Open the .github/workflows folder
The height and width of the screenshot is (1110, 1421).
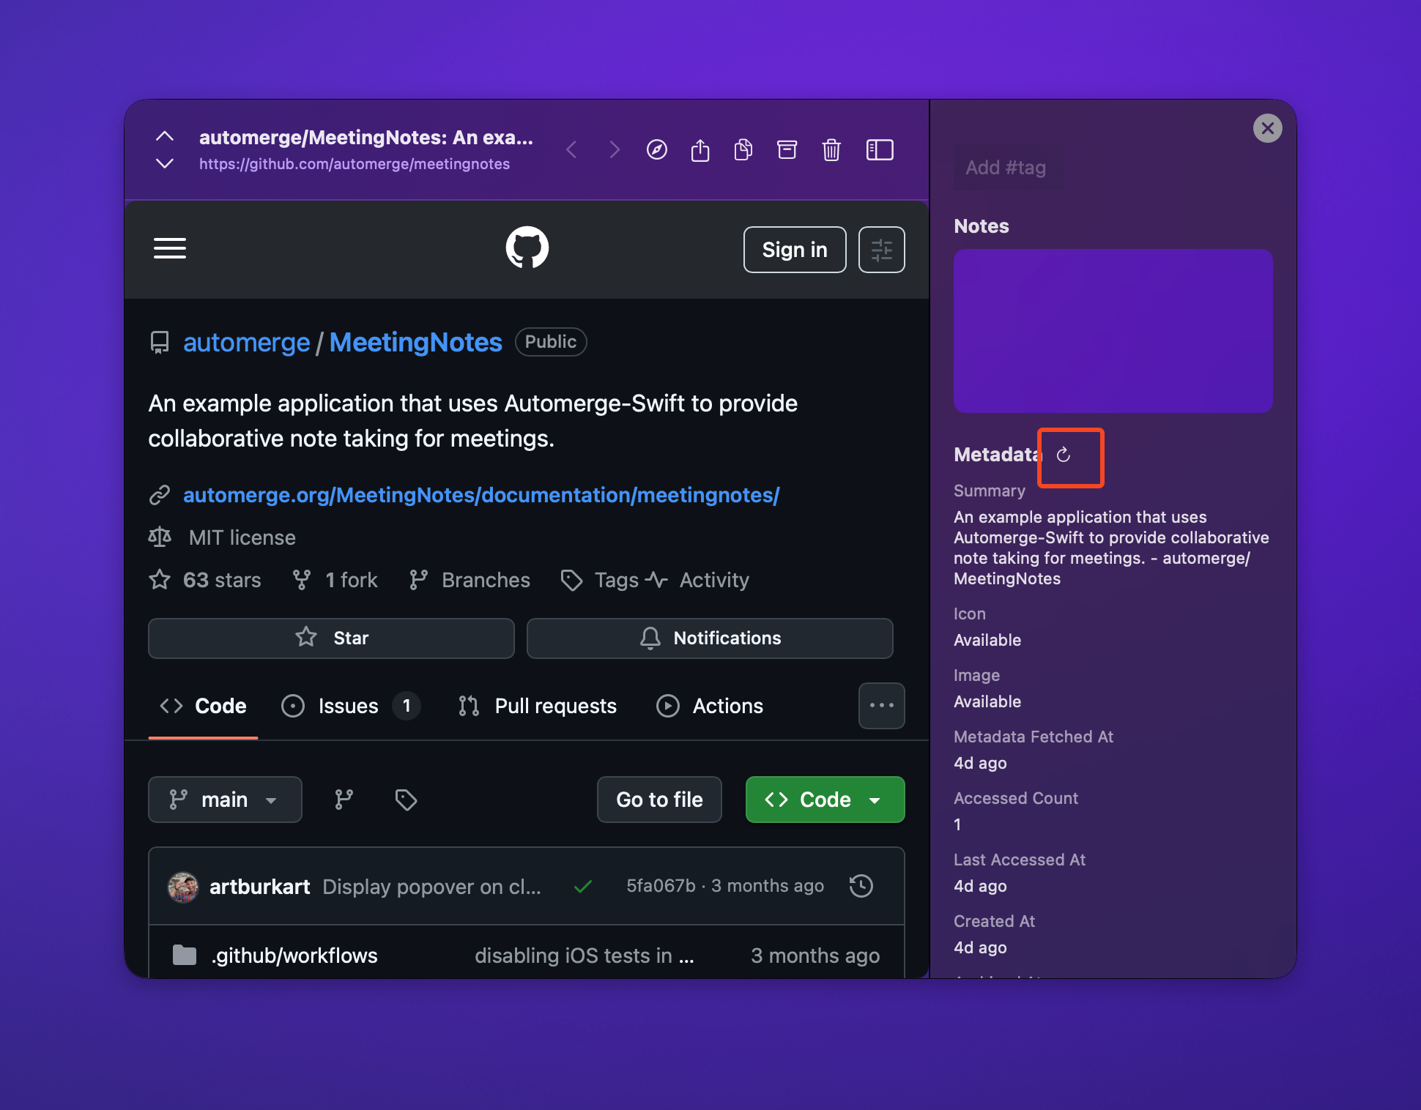[x=294, y=956]
